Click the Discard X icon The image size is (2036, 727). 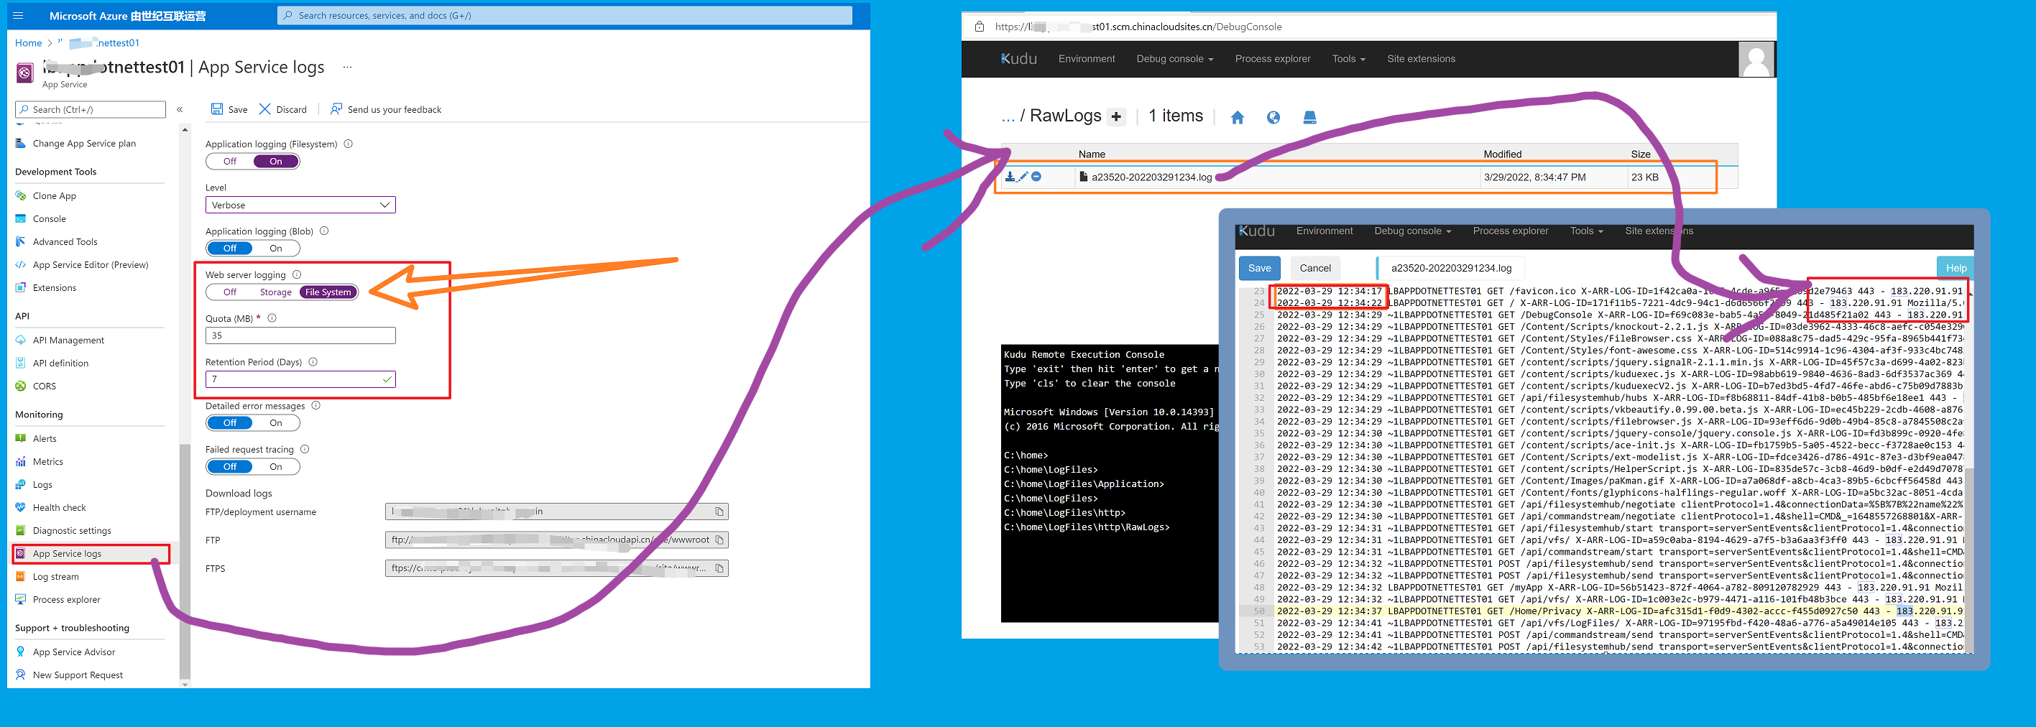click(x=264, y=109)
